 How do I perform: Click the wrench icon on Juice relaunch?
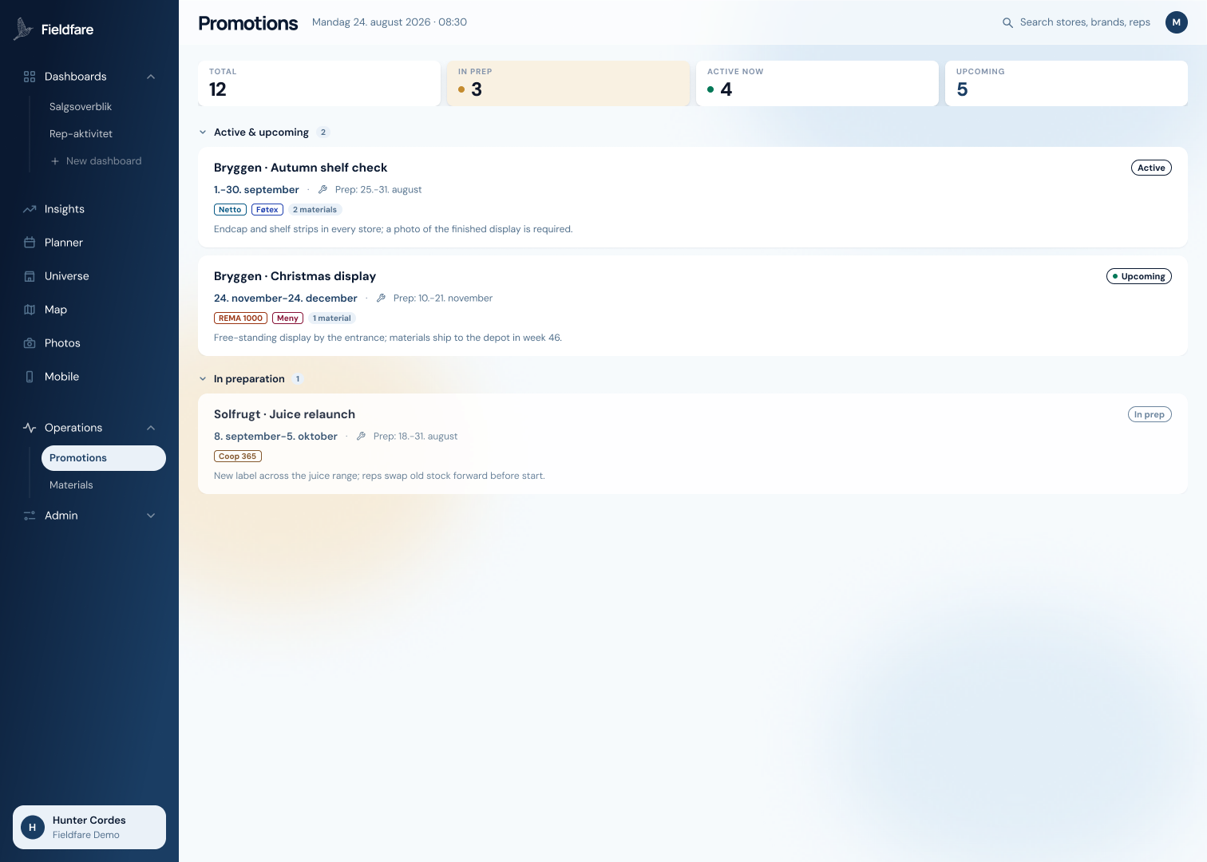361,437
